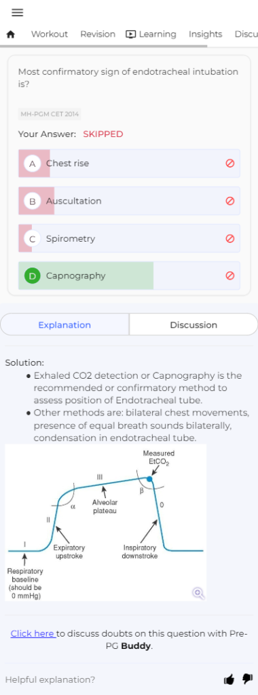The image size is (258, 695).
Task: Go to the home icon tab
Action: [x=11, y=34]
